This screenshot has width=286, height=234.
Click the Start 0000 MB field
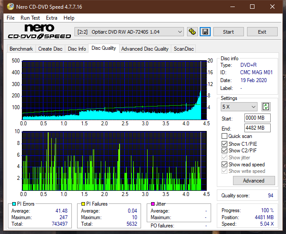257,118
